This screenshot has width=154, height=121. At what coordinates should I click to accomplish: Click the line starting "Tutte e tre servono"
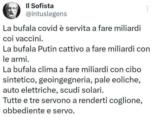(x=73, y=101)
